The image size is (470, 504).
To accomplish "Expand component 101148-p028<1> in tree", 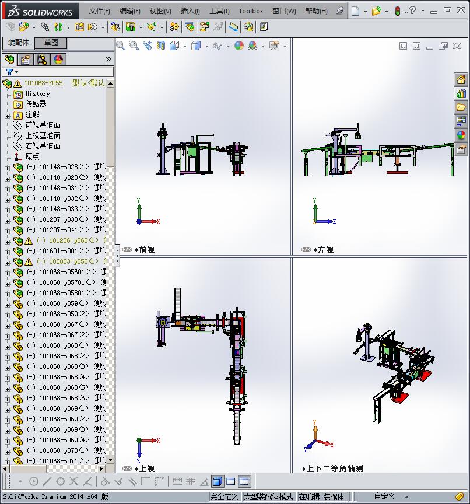I will [7, 169].
